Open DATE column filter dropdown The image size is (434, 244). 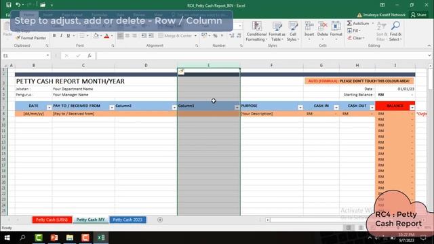[x=49, y=107]
